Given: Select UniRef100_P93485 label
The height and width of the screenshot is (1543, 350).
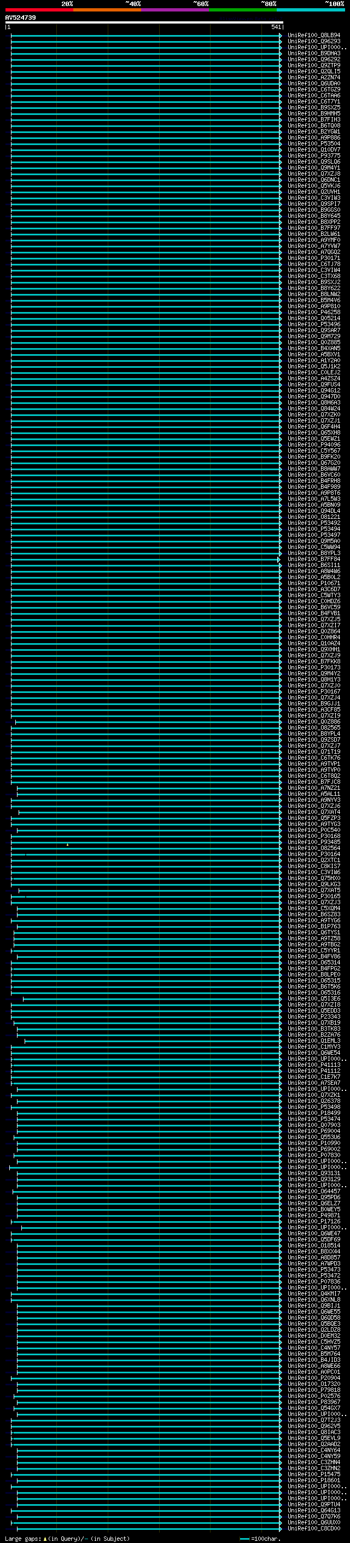Looking at the screenshot, I should (x=314, y=842).
